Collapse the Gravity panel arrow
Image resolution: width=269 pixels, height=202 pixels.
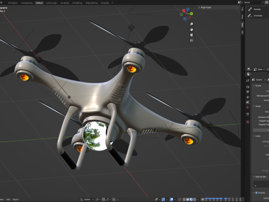point(254,192)
